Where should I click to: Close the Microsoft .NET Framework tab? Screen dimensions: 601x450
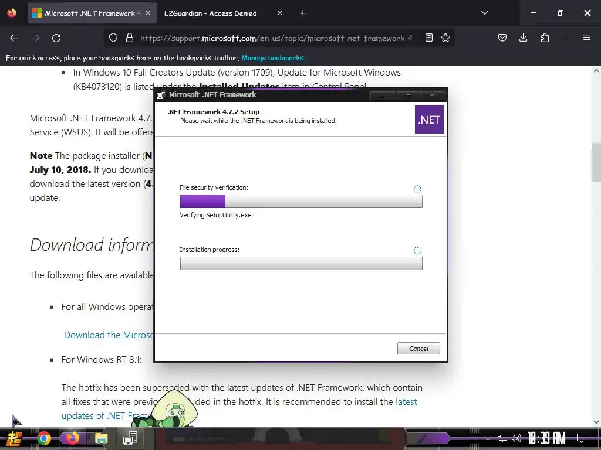pos(148,13)
